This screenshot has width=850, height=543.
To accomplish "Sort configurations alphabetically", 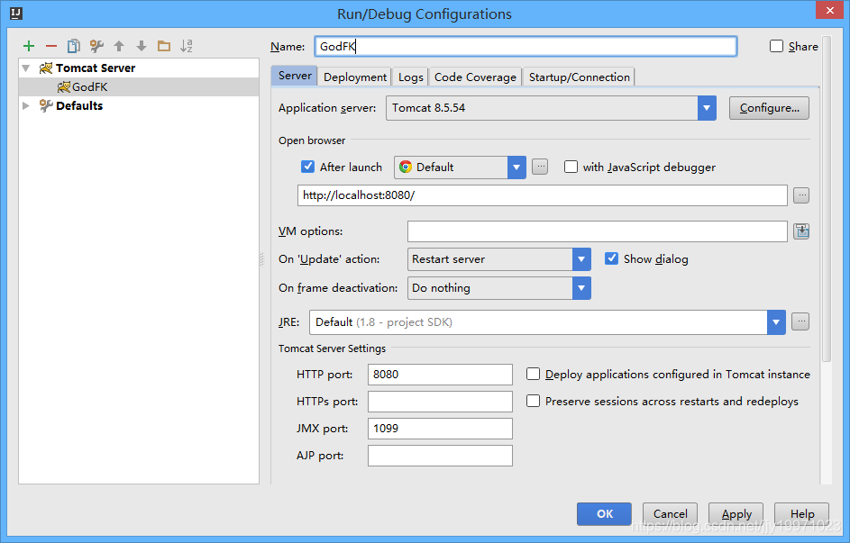I will [x=187, y=46].
